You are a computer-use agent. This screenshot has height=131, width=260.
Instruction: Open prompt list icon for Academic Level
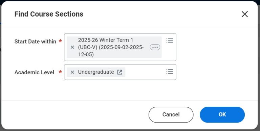click(x=170, y=72)
